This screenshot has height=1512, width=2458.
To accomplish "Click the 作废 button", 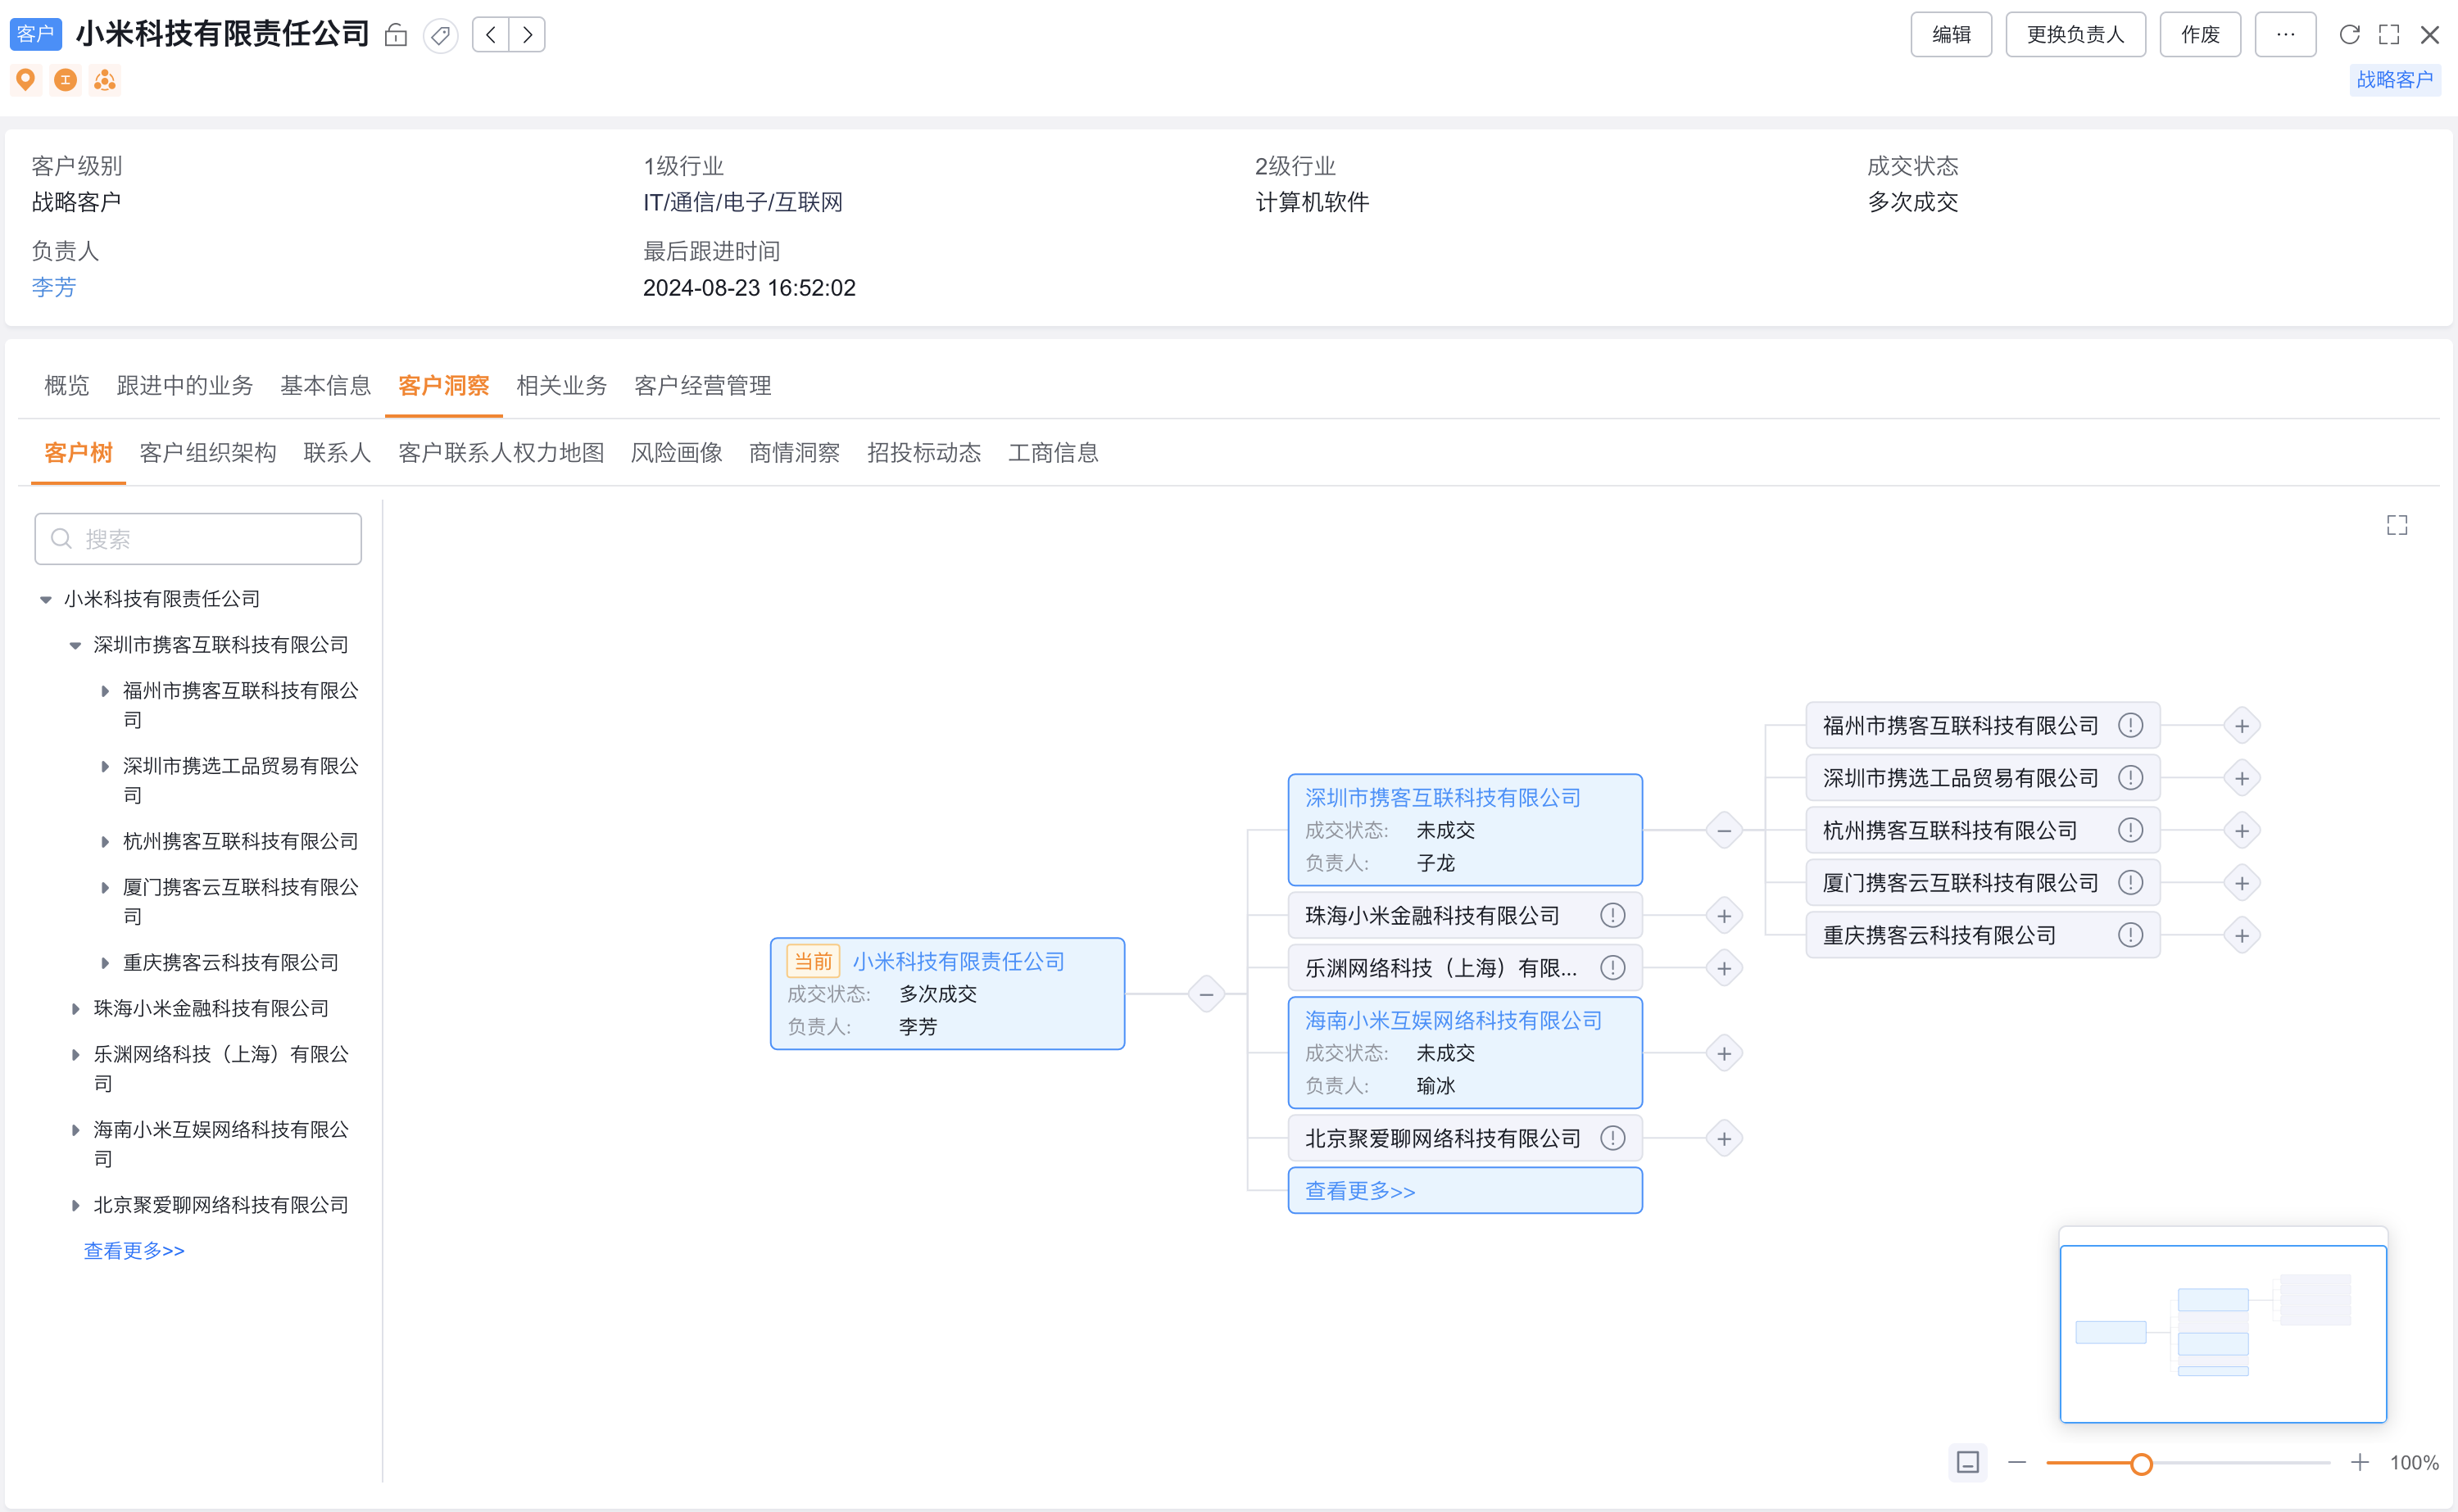I will click(x=2200, y=35).
